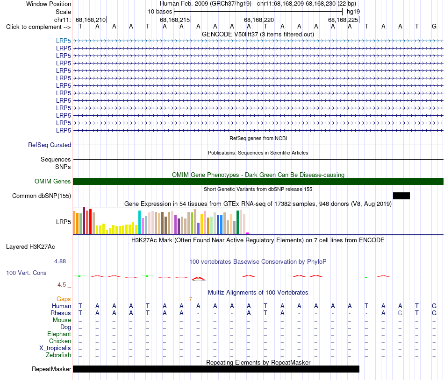Click the 68,168,215 position marker
The height and width of the screenshot is (380, 444).
pyautogui.click(x=175, y=20)
